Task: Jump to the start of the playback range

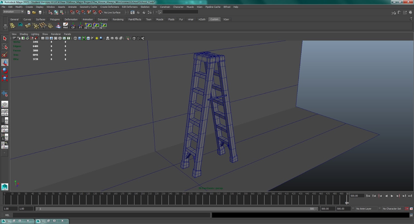Action: (368, 196)
